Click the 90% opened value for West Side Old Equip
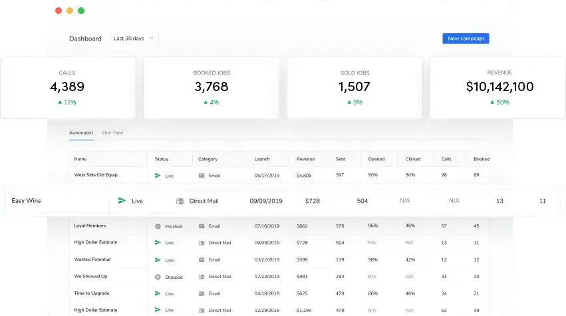This screenshot has height=316, width=566. 372,175
